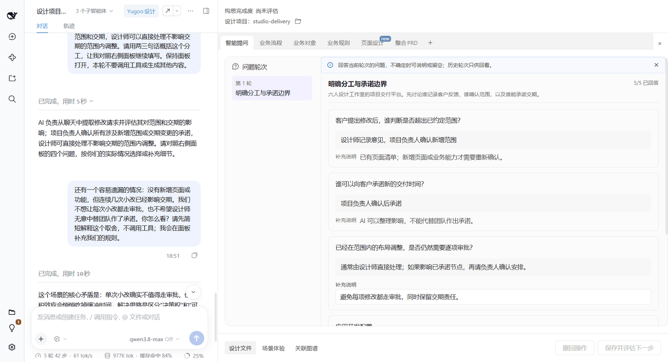This screenshot has width=668, height=362.
Task: Open the shield permission mode dropdown
Action: (60, 339)
